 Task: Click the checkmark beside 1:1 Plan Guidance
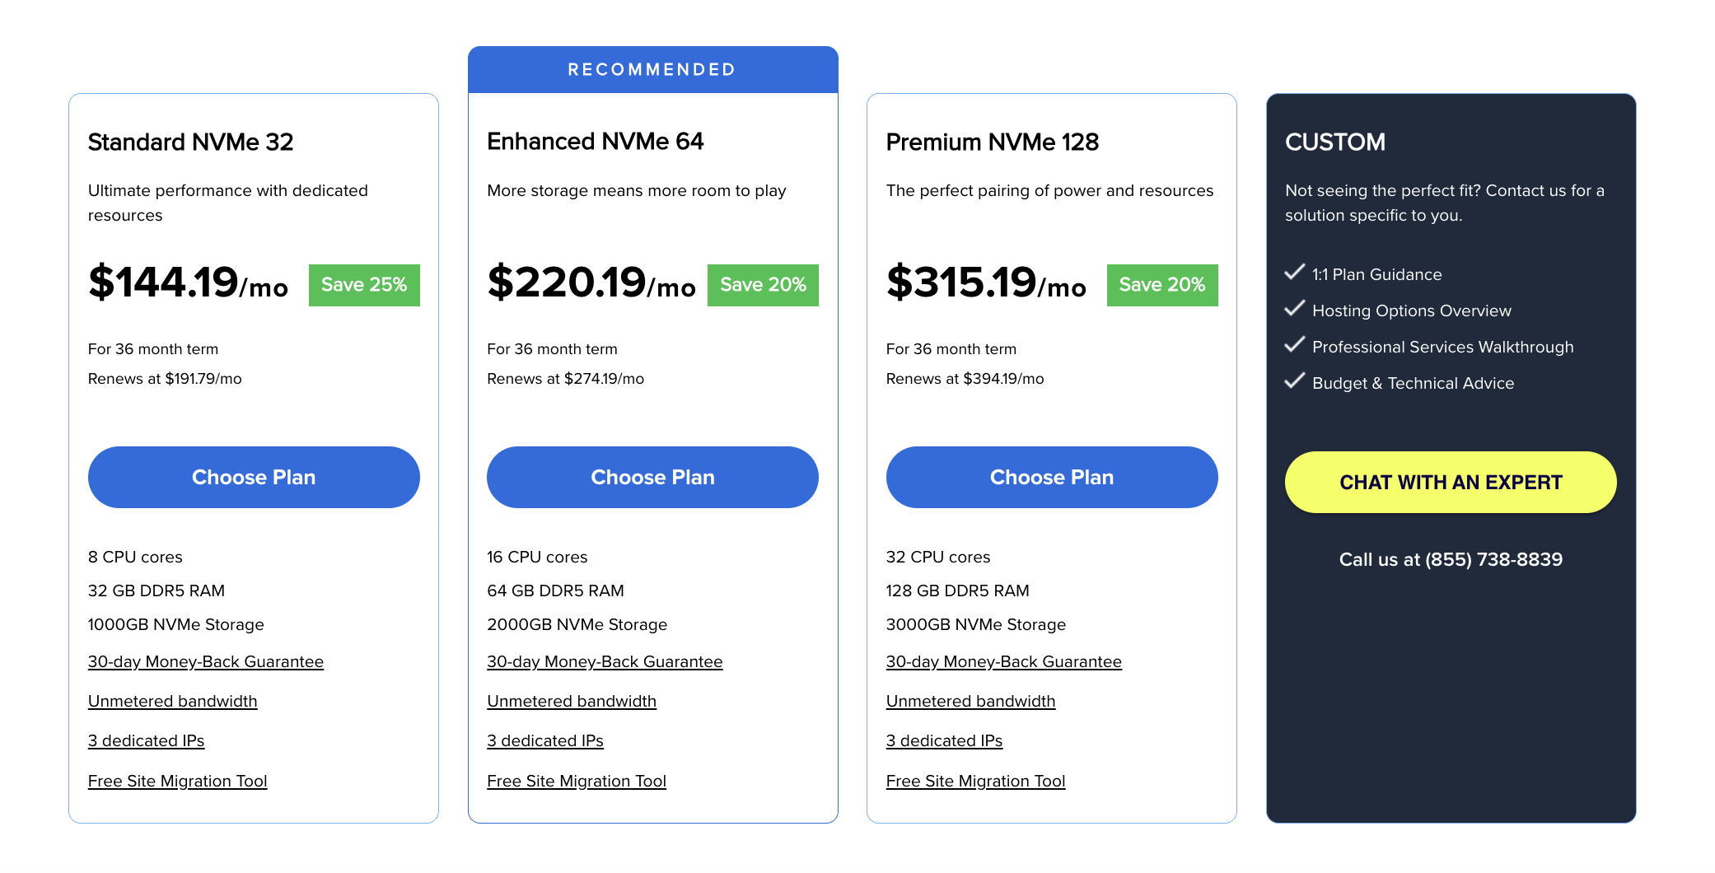click(1295, 273)
